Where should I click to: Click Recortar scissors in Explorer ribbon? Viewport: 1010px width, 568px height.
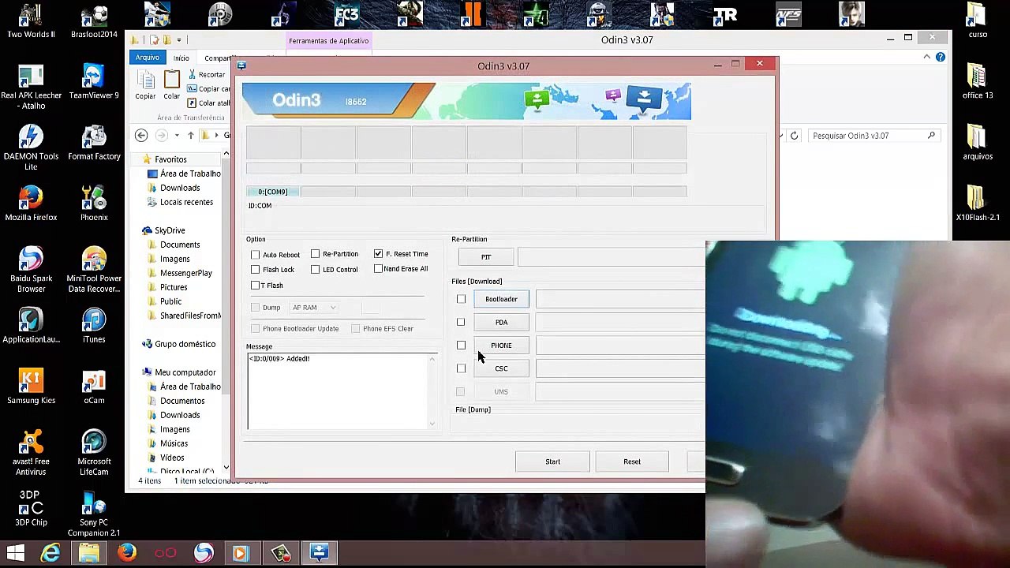206,74
